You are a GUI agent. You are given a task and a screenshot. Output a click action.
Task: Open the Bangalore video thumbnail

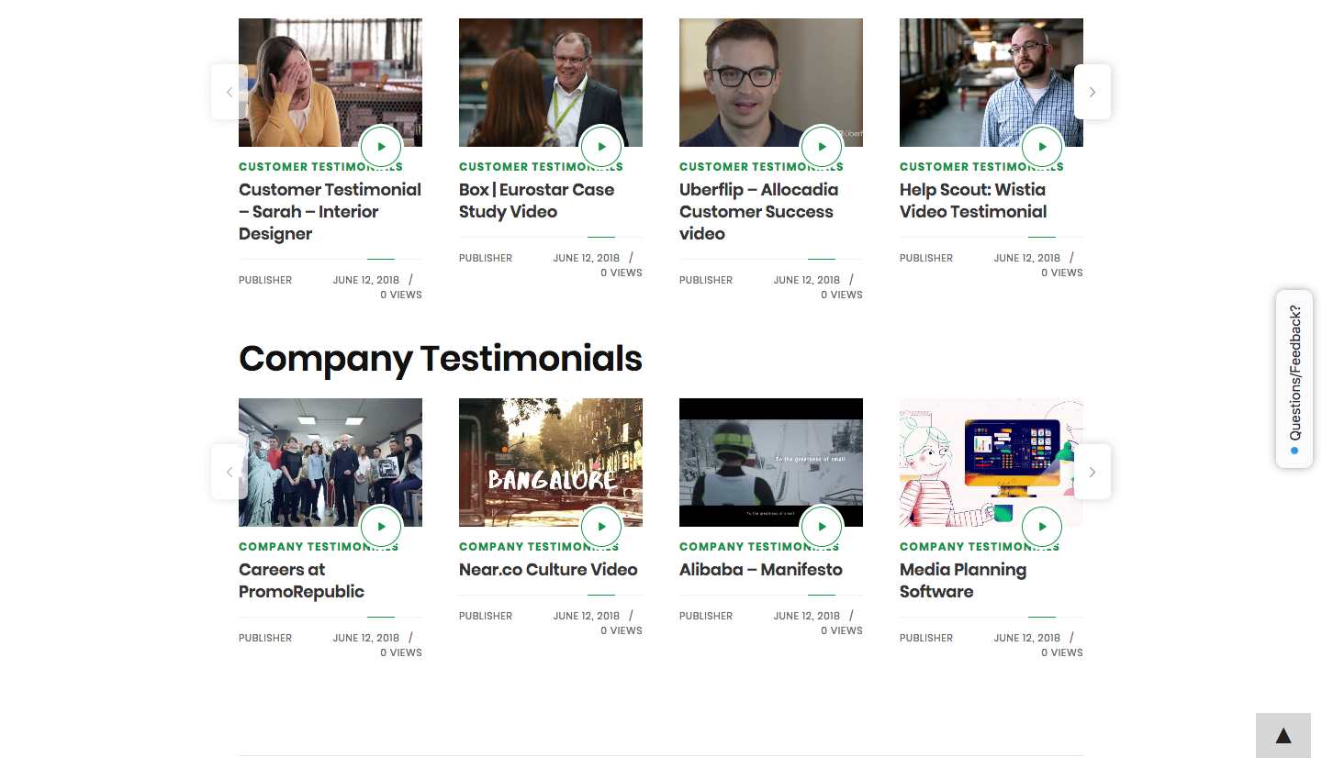point(551,463)
